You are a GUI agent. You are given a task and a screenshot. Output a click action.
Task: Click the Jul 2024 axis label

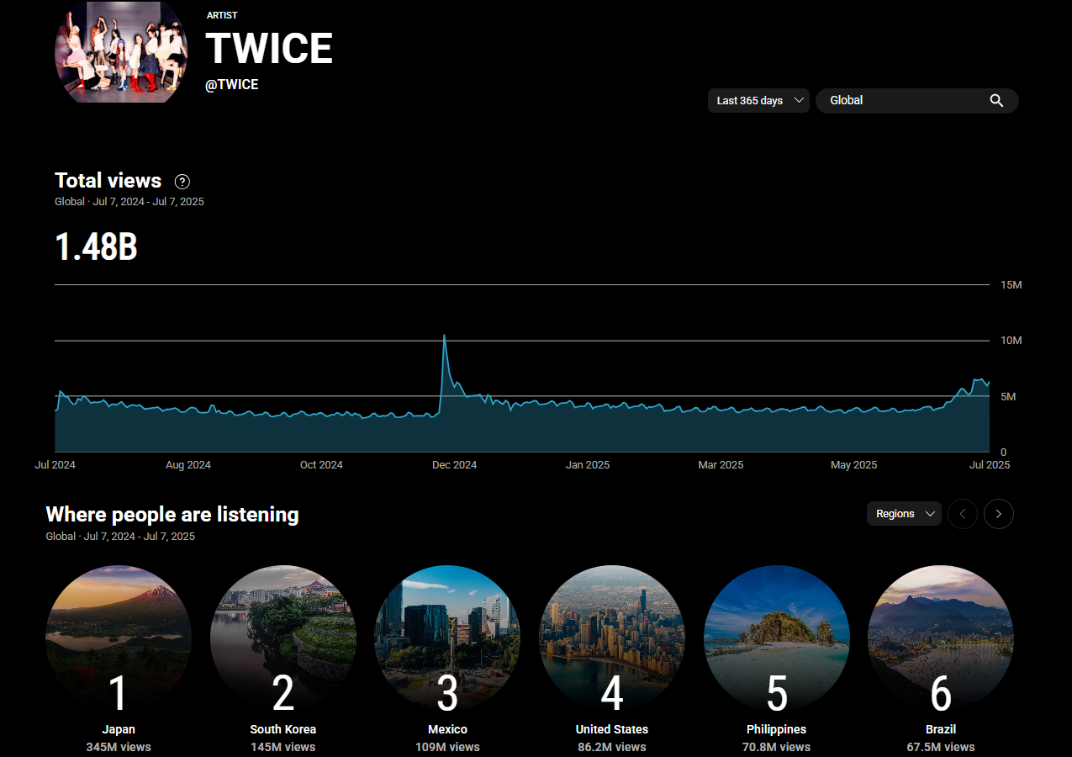click(x=55, y=465)
